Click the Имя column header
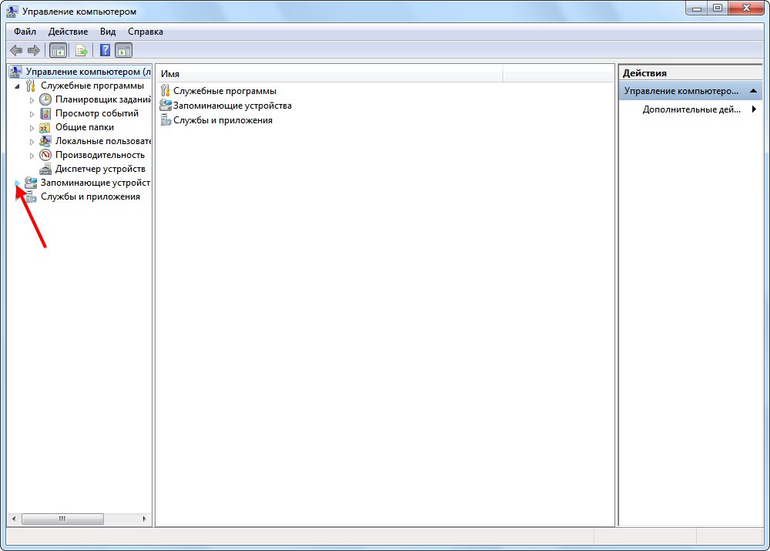Screen dimensions: 770x551 click(x=330, y=74)
